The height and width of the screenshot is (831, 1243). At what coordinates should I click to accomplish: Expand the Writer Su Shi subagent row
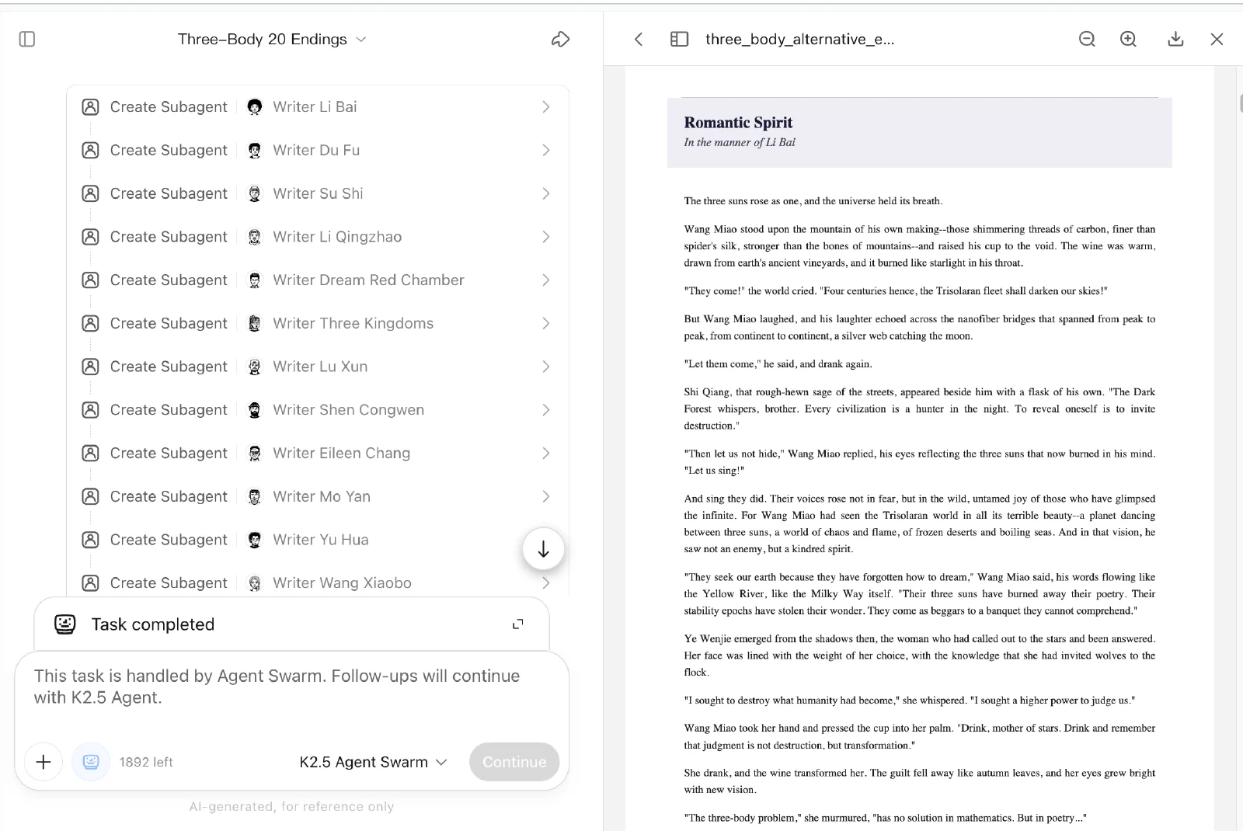(318, 193)
